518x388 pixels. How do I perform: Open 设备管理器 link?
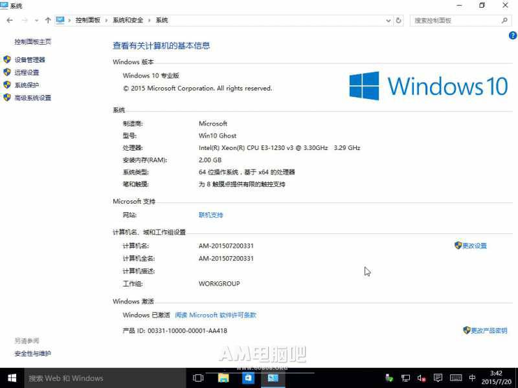coord(30,59)
